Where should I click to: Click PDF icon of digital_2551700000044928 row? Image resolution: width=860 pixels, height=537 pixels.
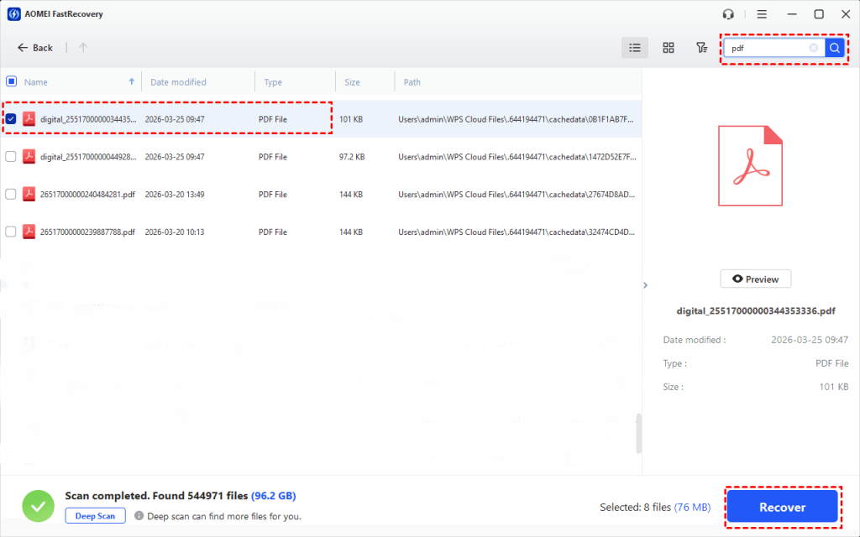click(x=29, y=156)
